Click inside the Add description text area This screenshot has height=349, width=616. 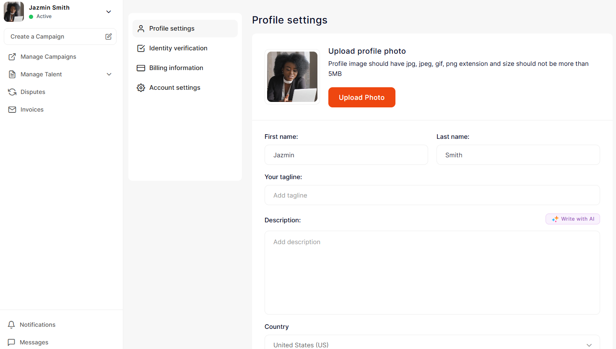(432, 272)
